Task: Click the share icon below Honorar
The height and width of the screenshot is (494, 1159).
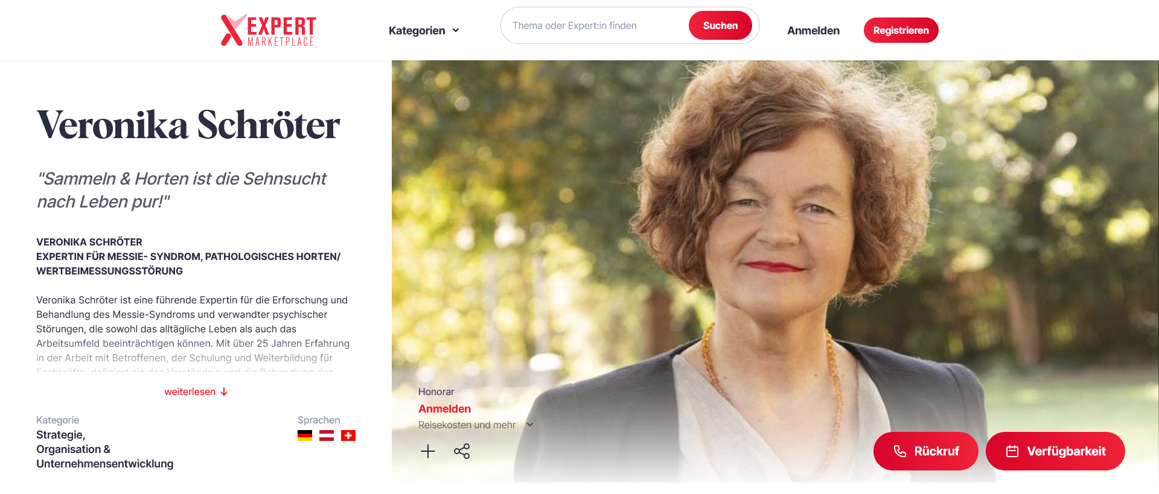Action: [x=462, y=451]
